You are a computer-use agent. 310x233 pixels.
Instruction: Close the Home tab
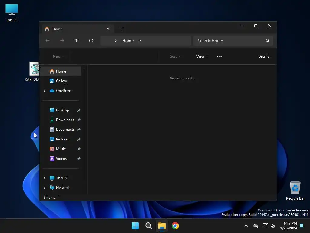(108, 29)
